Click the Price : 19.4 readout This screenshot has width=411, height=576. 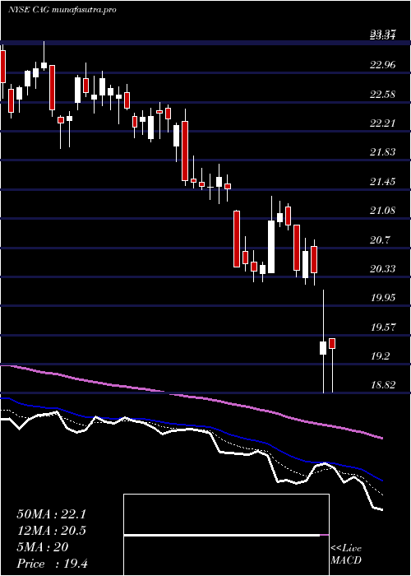pos(52,564)
